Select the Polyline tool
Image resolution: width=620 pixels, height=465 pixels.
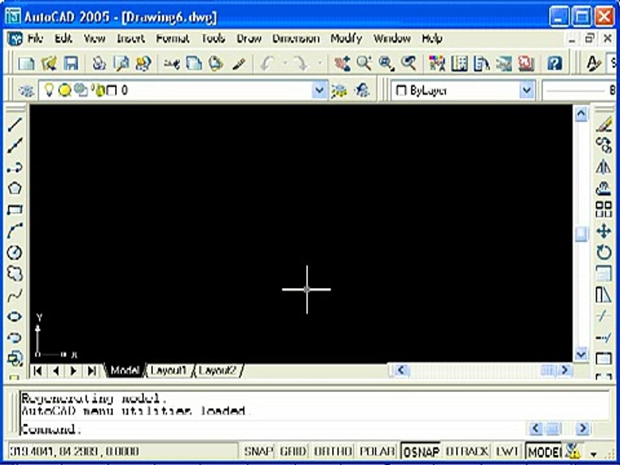pos(15,167)
